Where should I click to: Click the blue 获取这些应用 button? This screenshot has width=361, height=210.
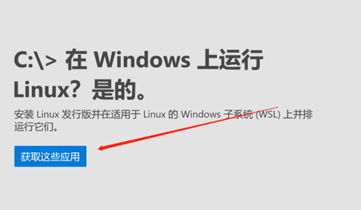50,156
